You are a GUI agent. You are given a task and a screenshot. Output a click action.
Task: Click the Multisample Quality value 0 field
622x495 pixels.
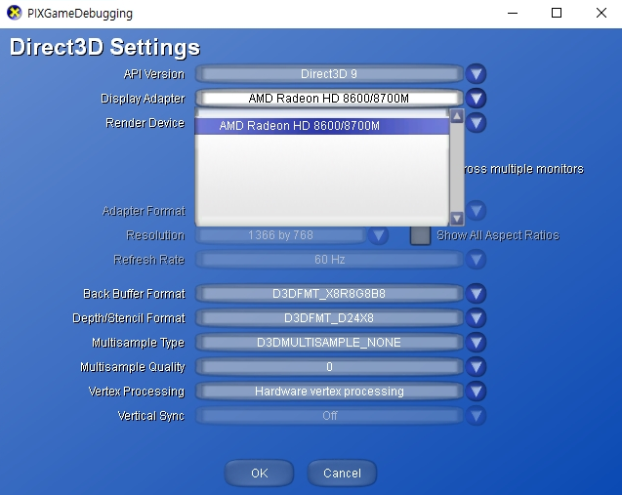[x=329, y=367]
